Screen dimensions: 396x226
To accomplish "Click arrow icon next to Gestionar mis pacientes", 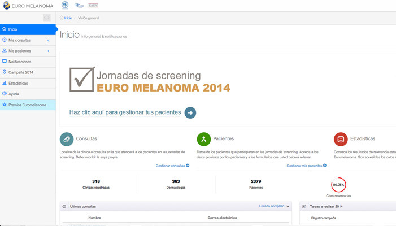I will pyautogui.click(x=325, y=166).
